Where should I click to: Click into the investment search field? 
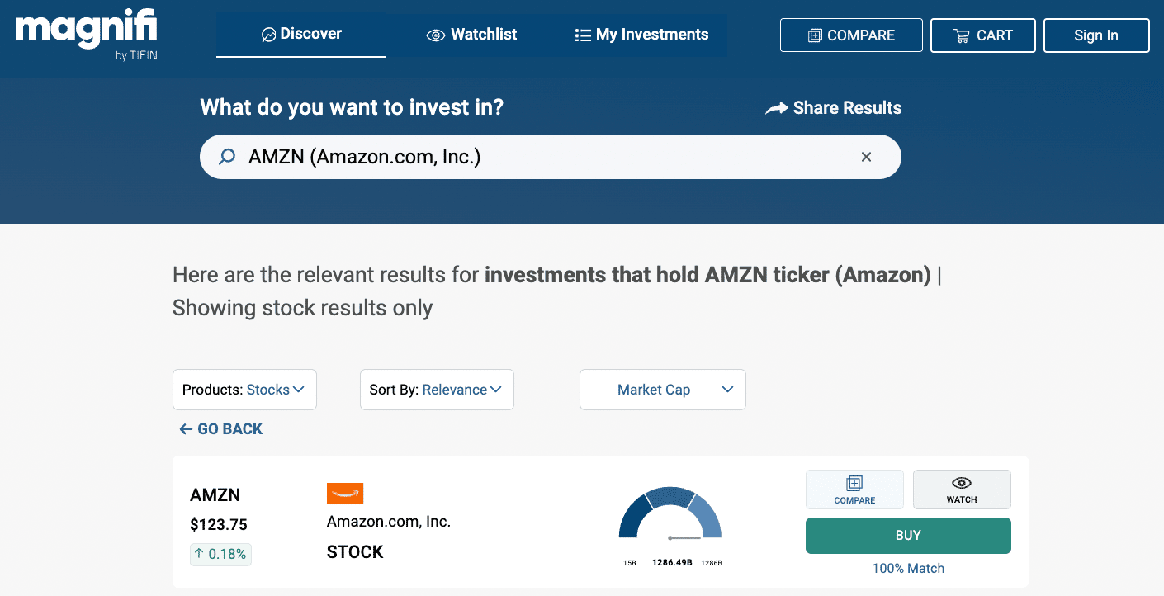pos(545,157)
